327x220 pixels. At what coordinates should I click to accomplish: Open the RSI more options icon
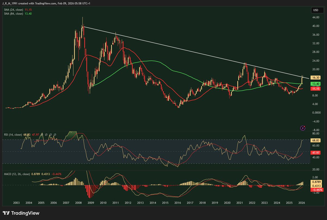(55, 134)
